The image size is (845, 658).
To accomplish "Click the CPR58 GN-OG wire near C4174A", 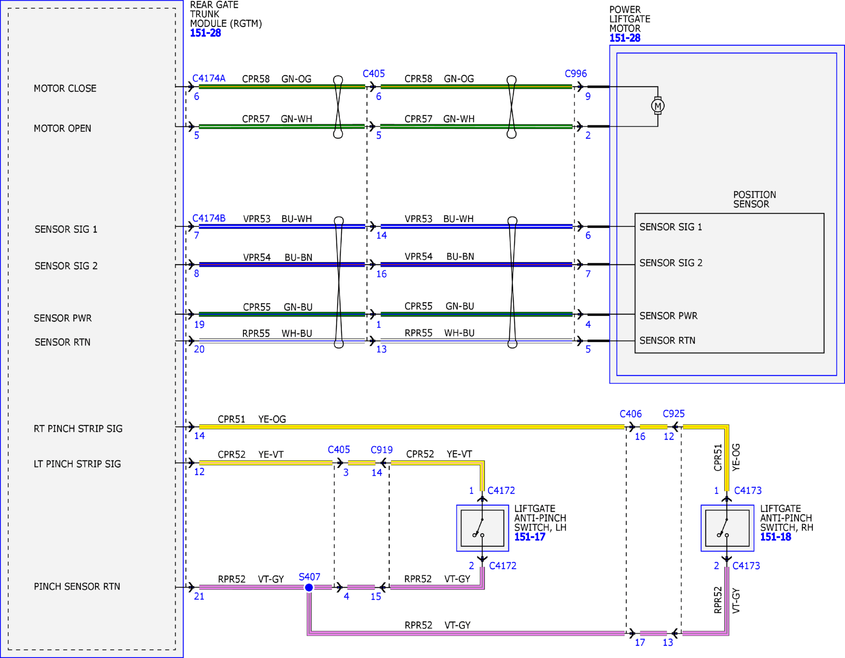I will (x=282, y=86).
